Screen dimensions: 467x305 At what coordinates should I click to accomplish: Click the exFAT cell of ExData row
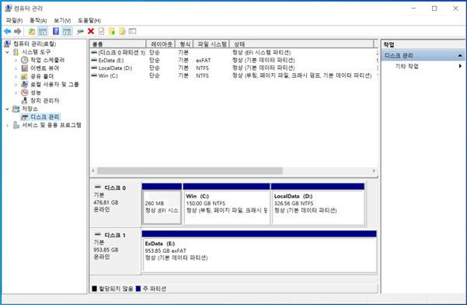pyautogui.click(x=203, y=60)
